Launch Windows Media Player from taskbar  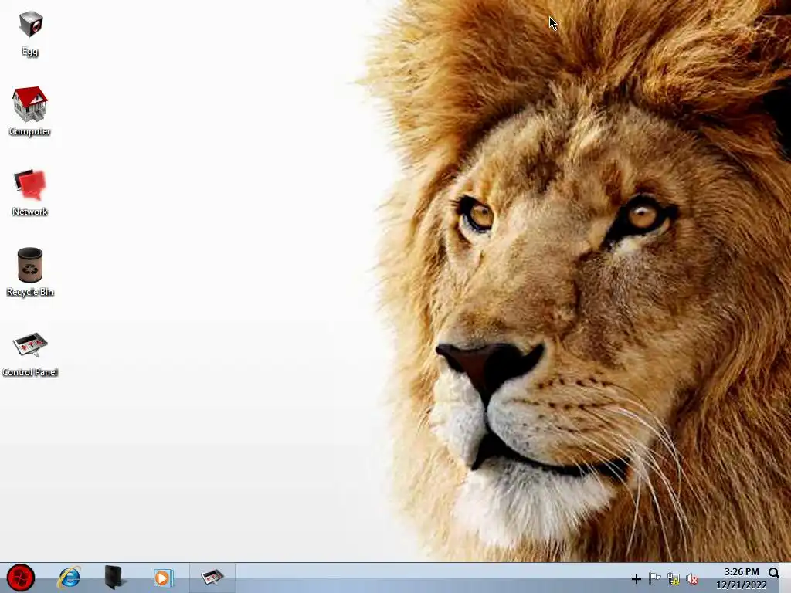click(162, 578)
